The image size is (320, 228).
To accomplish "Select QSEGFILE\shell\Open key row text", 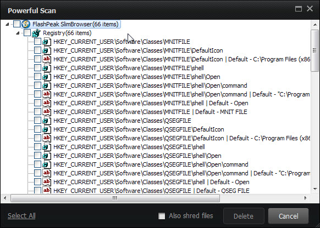I will point(137,156).
